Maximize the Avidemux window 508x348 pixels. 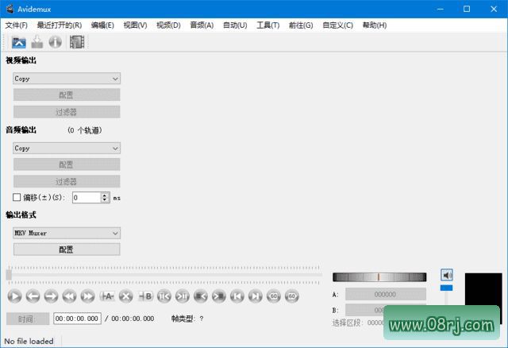[467, 9]
